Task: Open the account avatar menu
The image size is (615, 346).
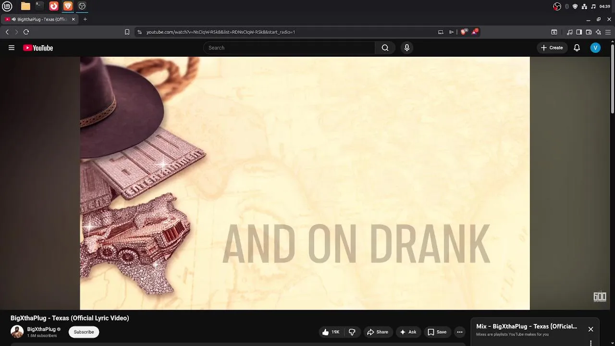Action: click(595, 48)
